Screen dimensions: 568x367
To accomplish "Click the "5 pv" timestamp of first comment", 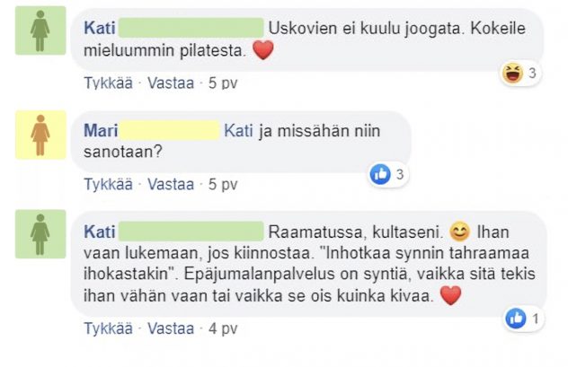I will (223, 83).
